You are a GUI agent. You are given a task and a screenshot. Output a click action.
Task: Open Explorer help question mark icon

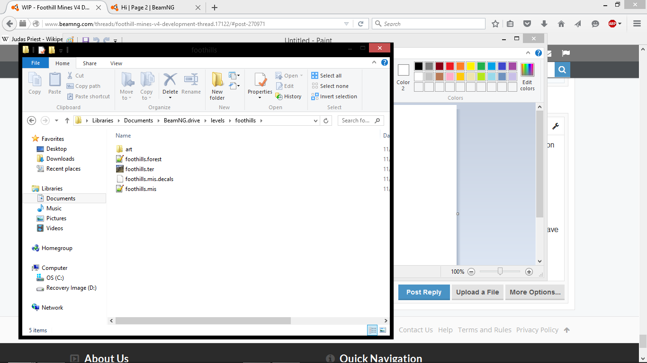point(385,62)
